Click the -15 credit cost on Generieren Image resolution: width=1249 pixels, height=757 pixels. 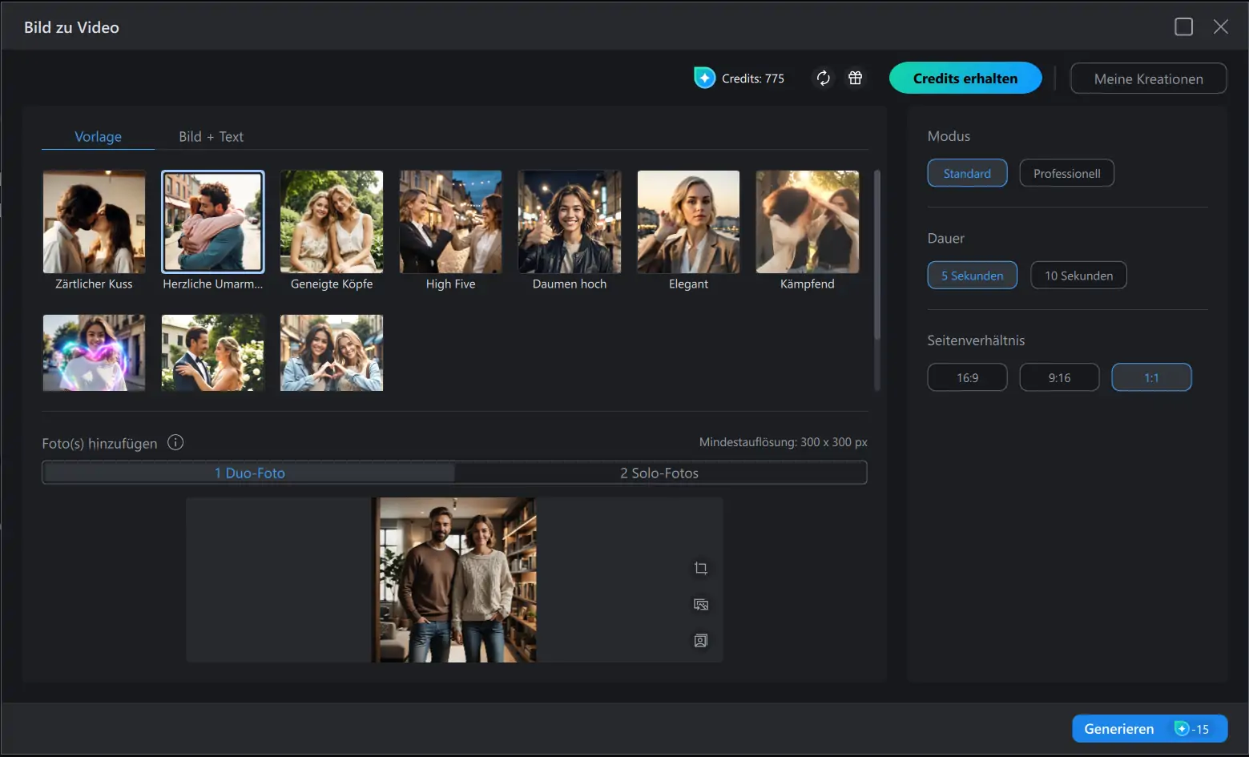tap(1192, 729)
